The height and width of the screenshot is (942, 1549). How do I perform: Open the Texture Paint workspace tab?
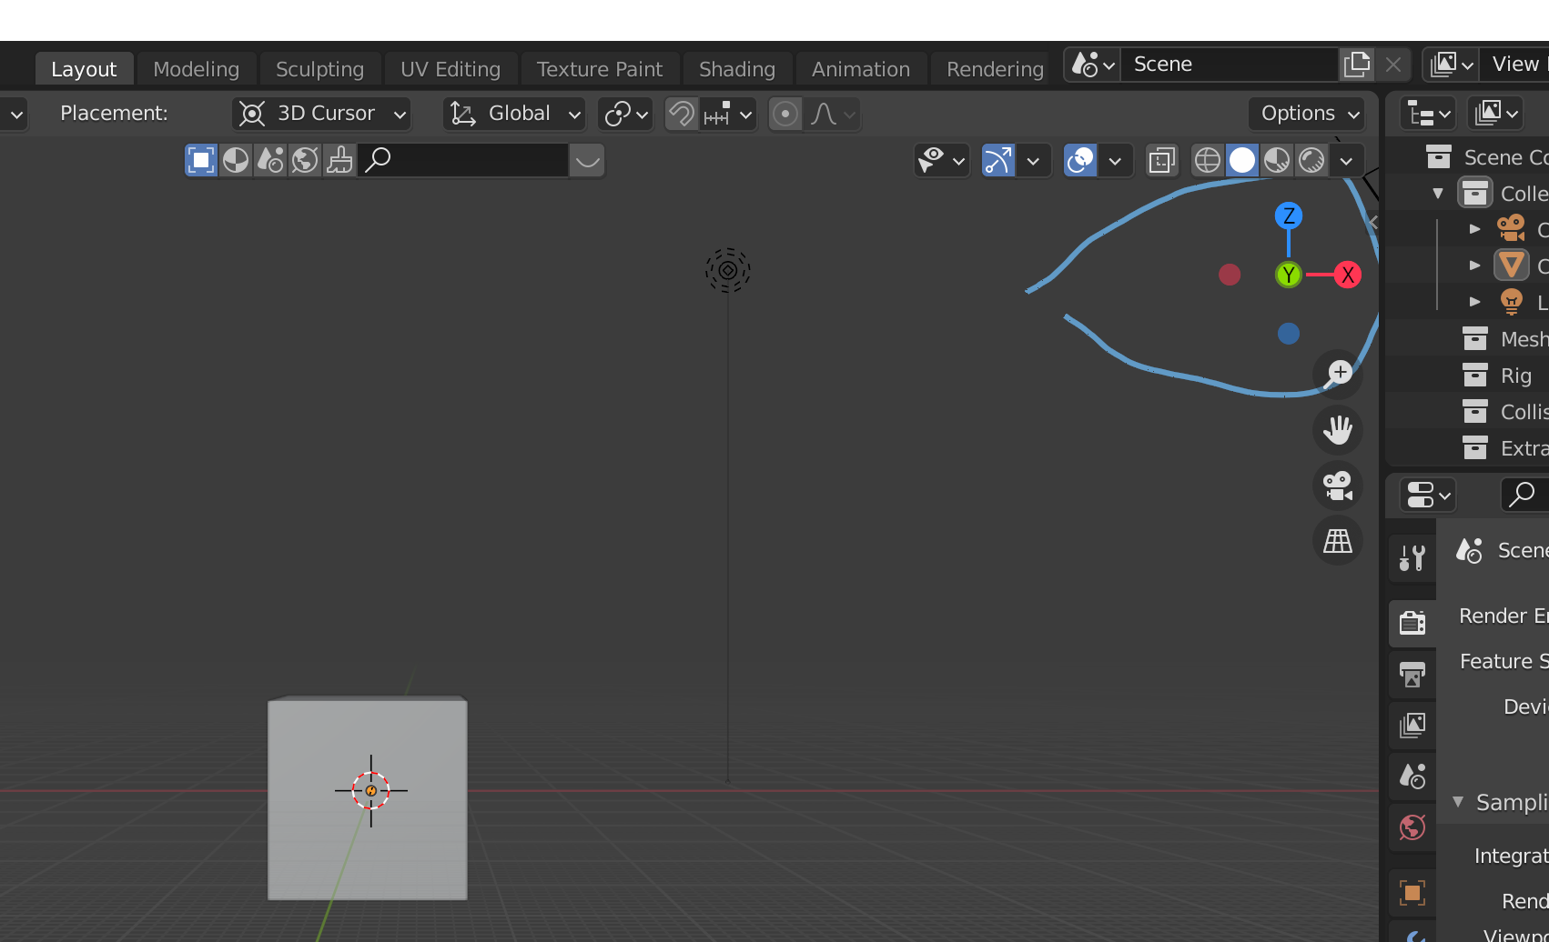coord(599,69)
